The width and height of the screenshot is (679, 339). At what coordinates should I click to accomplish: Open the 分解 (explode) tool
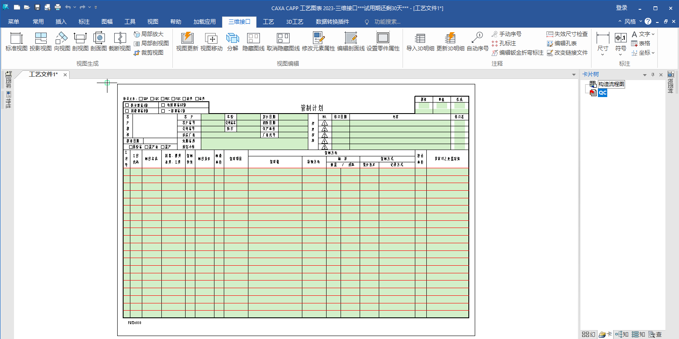[232, 42]
